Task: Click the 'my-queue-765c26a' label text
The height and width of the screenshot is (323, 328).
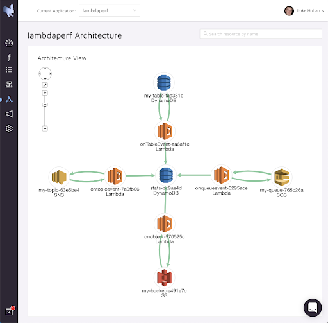Action: tap(281, 190)
